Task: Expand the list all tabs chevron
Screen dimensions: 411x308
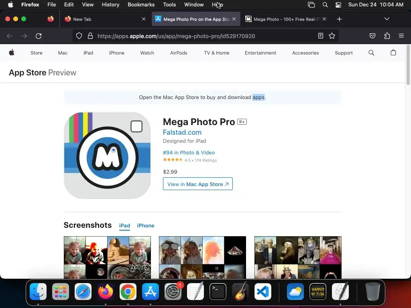Action: pos(387,19)
